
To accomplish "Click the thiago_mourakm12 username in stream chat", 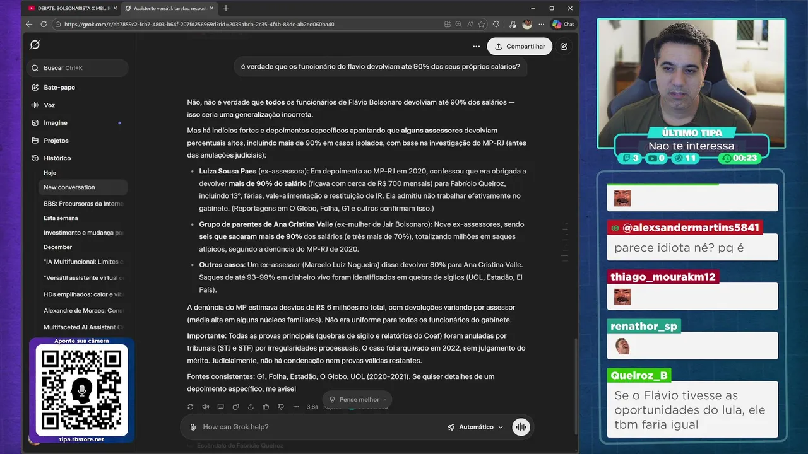I will pyautogui.click(x=663, y=277).
